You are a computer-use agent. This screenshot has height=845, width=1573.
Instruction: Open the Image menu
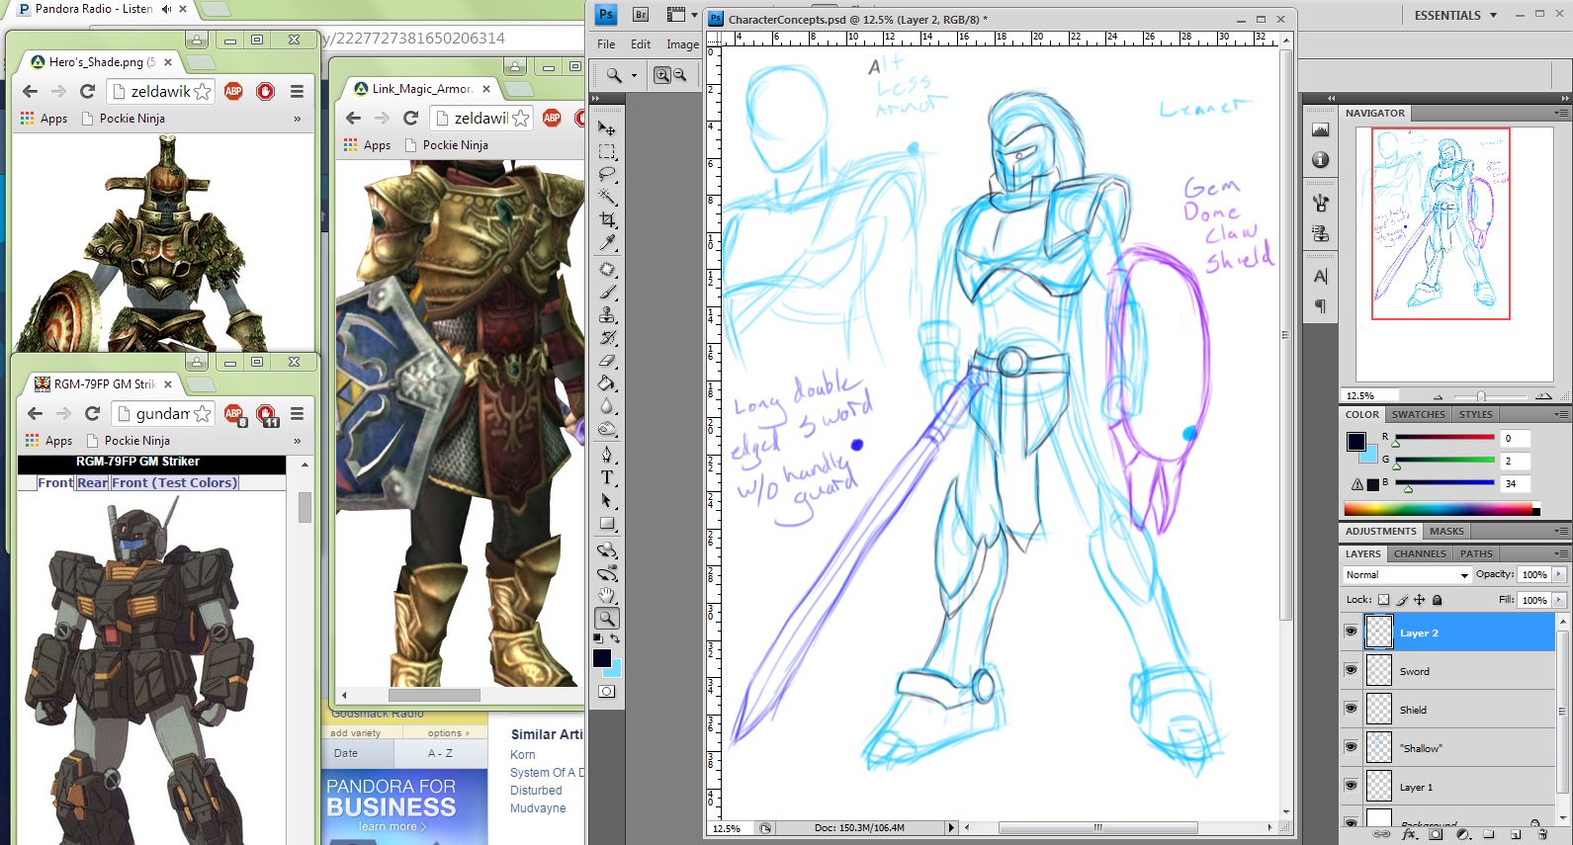(x=682, y=44)
